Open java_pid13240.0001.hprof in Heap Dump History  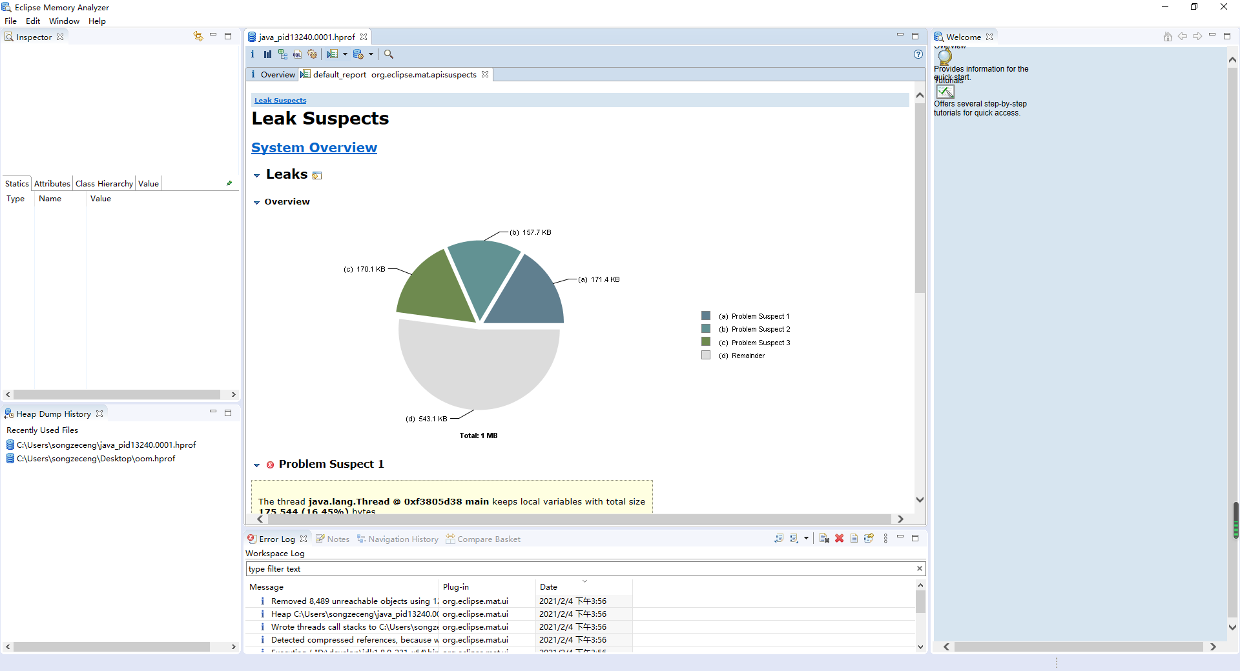(x=101, y=445)
